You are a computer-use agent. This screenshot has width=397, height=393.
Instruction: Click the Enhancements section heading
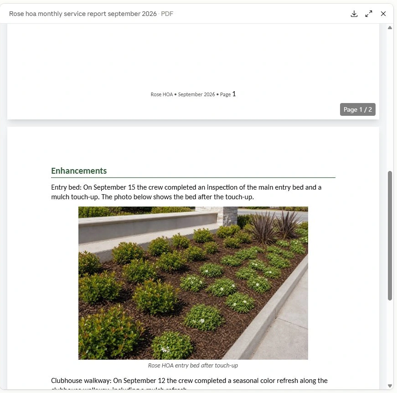(x=79, y=171)
